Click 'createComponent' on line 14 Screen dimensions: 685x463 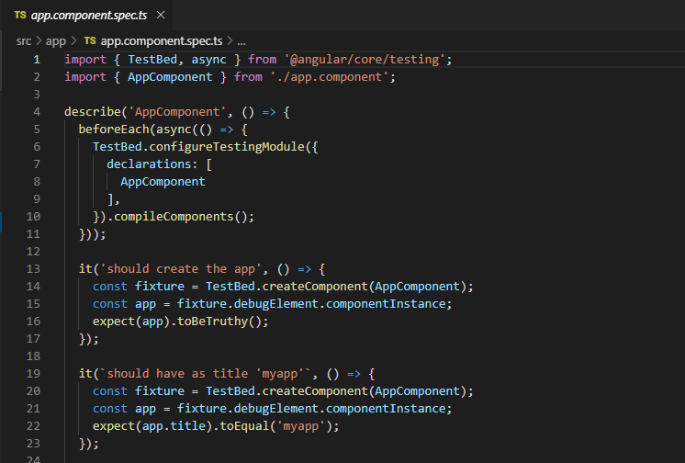316,287
